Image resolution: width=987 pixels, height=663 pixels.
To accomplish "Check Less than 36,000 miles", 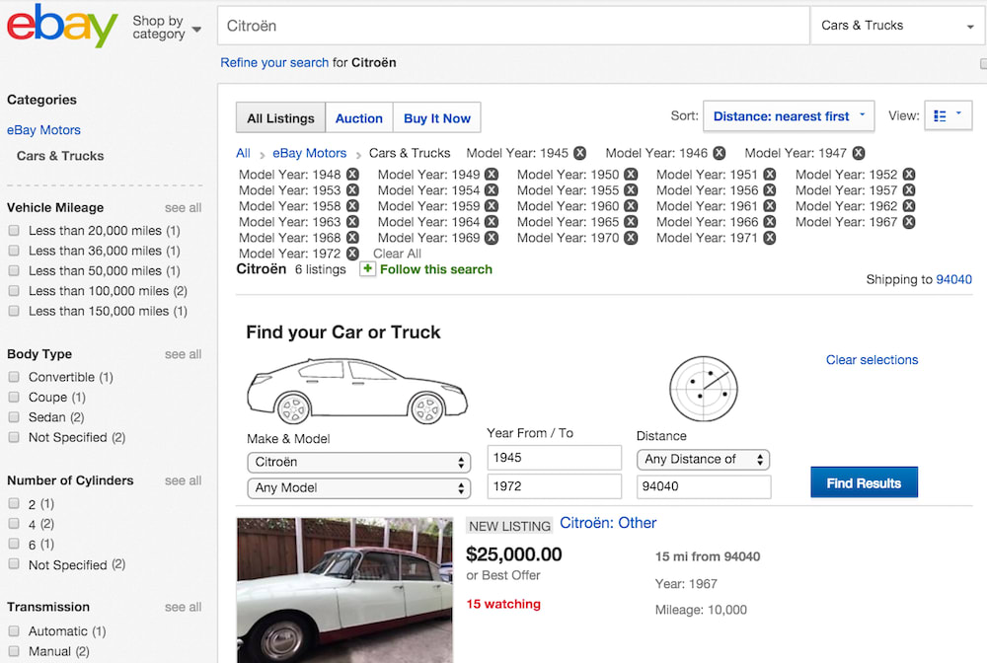I will [x=13, y=251].
